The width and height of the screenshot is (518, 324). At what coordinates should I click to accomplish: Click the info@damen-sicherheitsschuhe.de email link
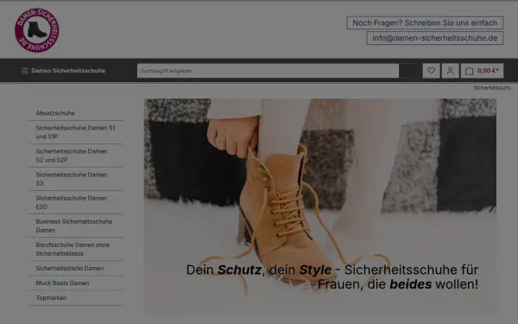(x=435, y=38)
